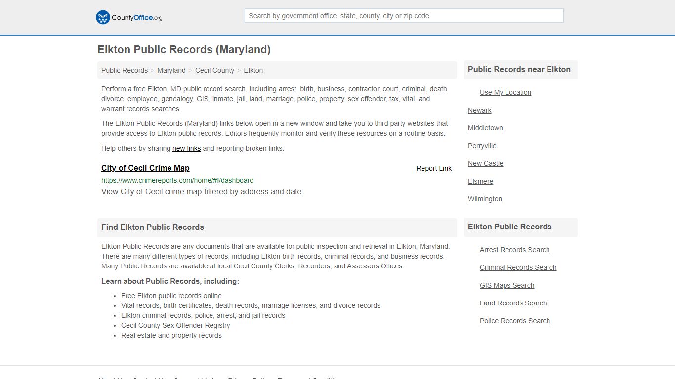Click the CountyOffice.org logo
Image resolution: width=675 pixels, height=379 pixels.
pos(129,17)
